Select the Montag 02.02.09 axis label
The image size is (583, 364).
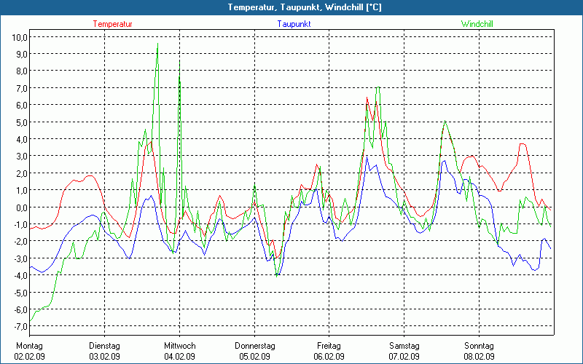(x=30, y=351)
